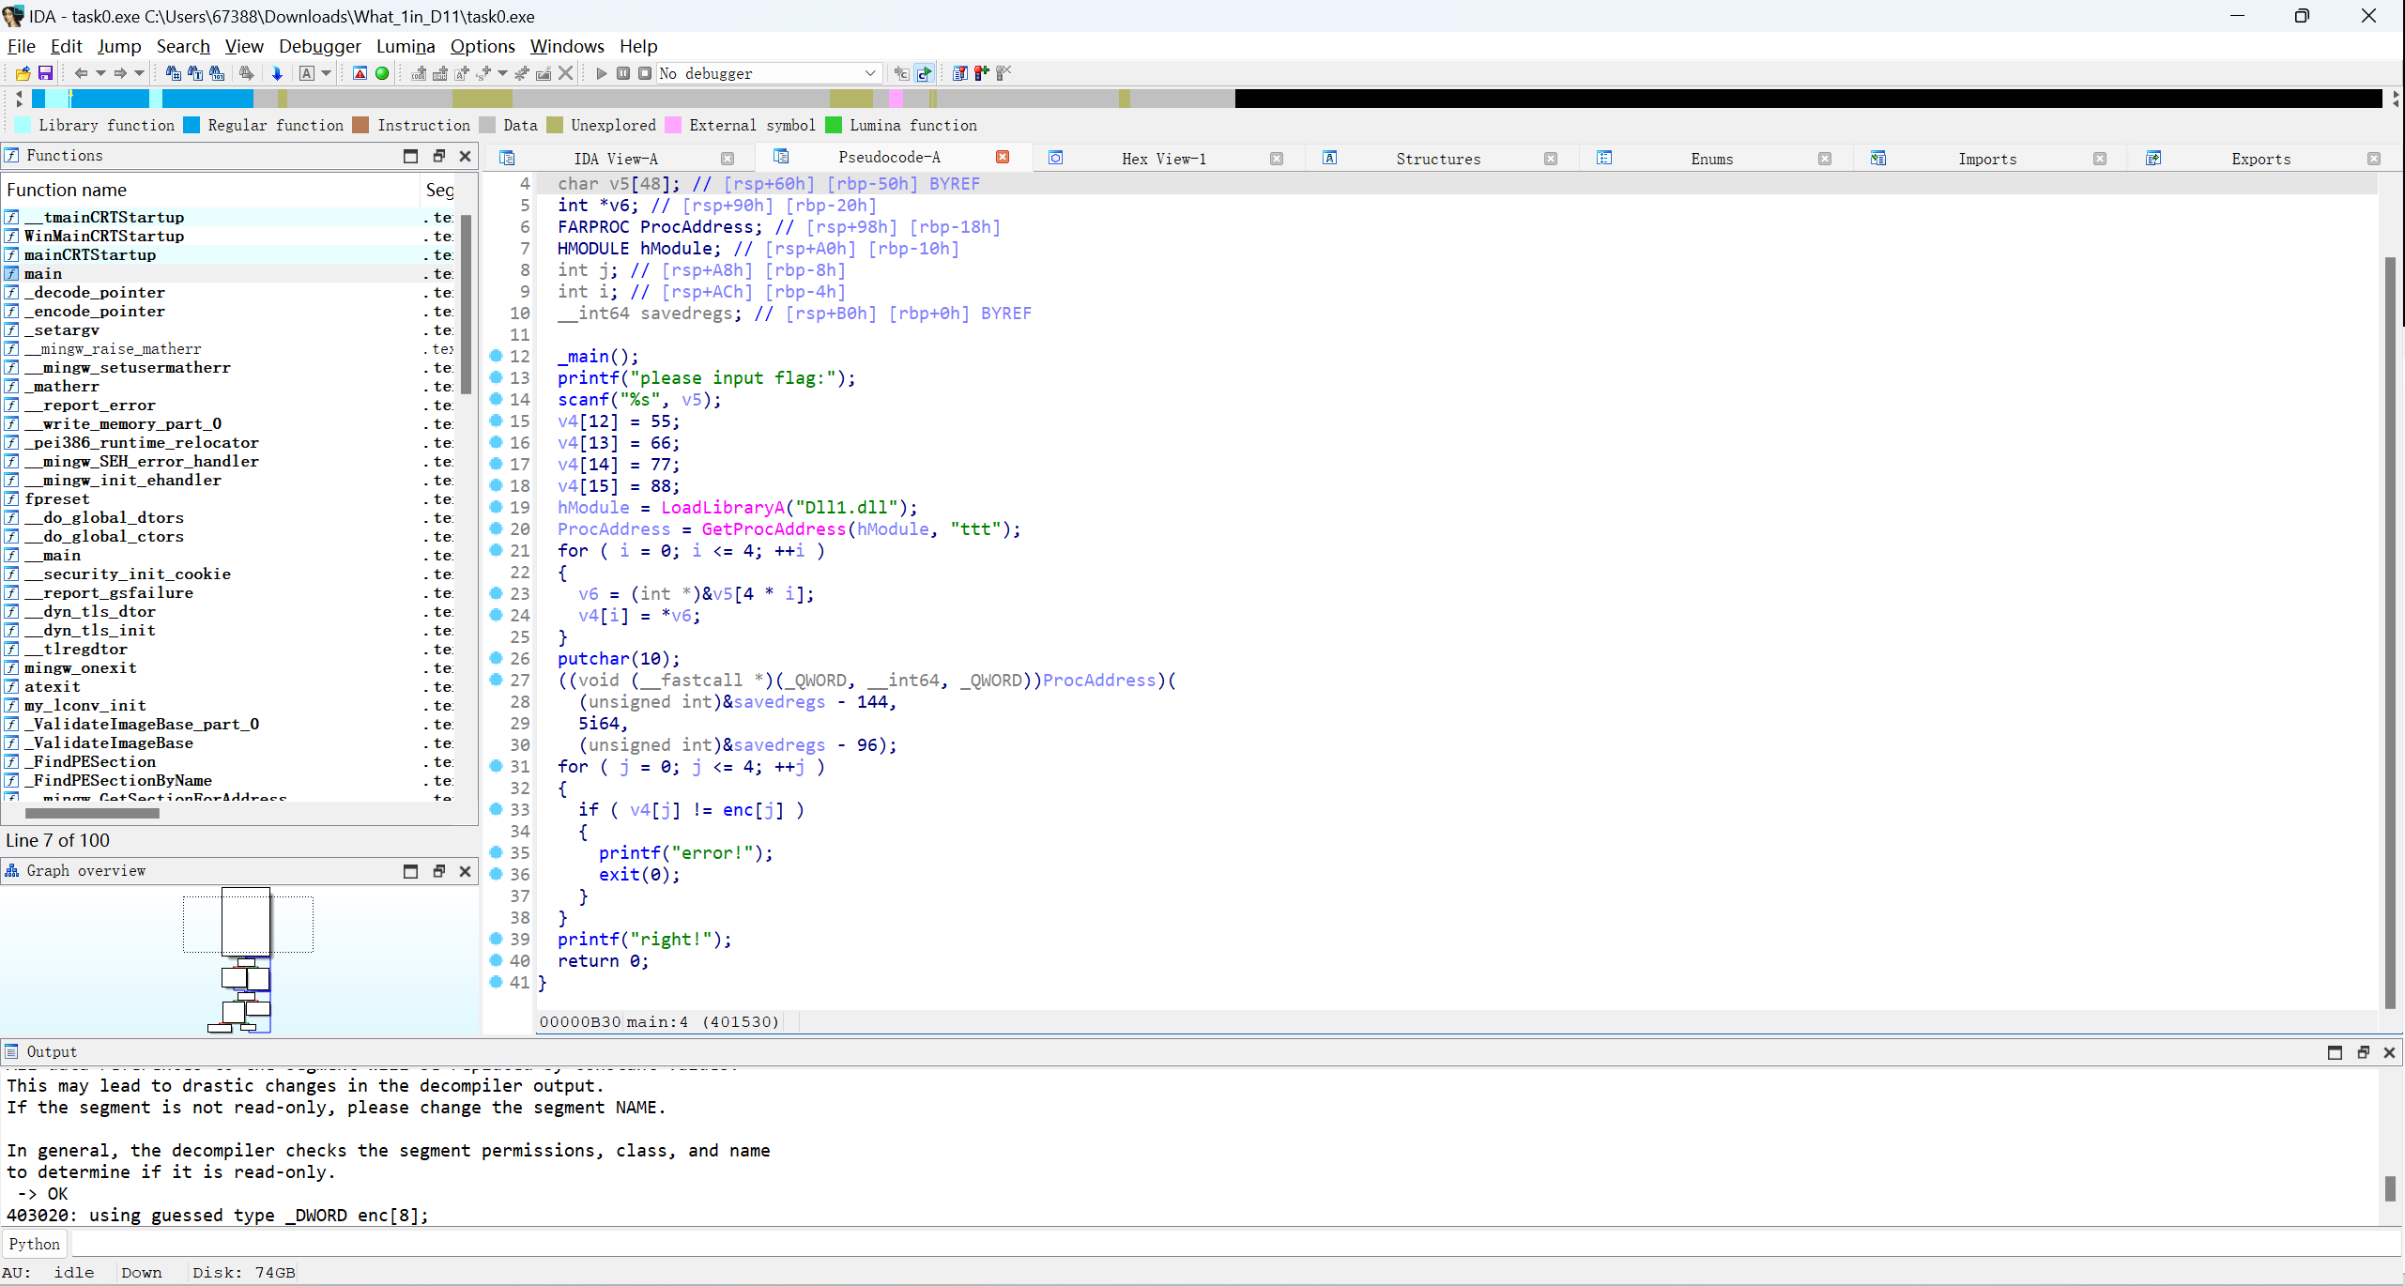Image resolution: width=2405 pixels, height=1286 pixels.
Task: Click the red warning triangle icon
Action: tap(360, 73)
